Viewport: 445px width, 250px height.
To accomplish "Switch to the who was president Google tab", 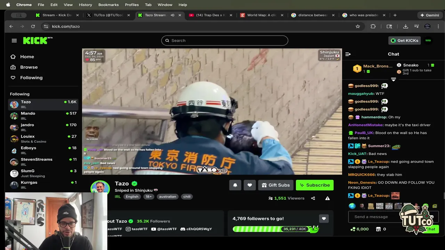I will [364, 15].
